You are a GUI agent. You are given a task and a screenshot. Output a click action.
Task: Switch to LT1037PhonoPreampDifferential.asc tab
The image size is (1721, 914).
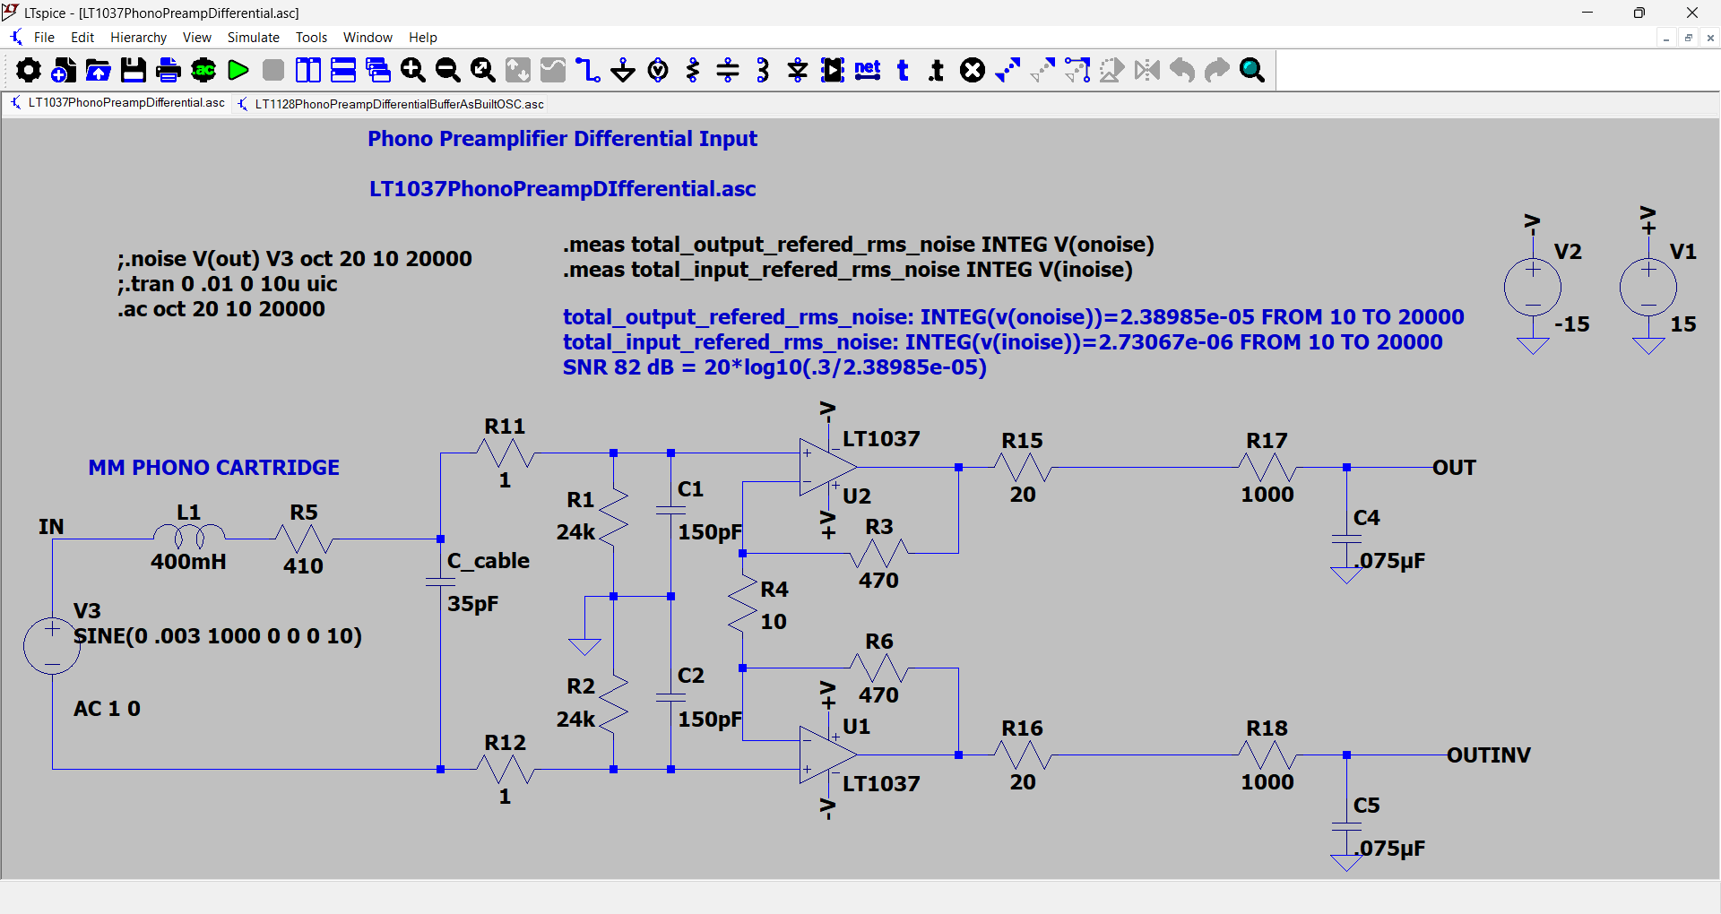pyautogui.click(x=118, y=103)
